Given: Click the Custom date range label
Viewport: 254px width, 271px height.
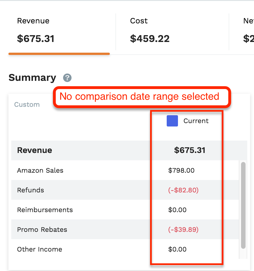Looking at the screenshot, I should (27, 105).
